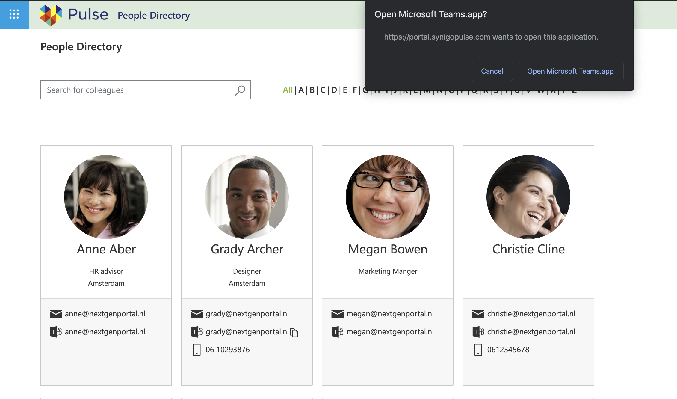This screenshot has height=399, width=677.
Task: Click Amsterdam under Grady Archer
Action: [247, 283]
